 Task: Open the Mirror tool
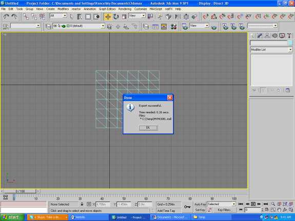(178, 17)
